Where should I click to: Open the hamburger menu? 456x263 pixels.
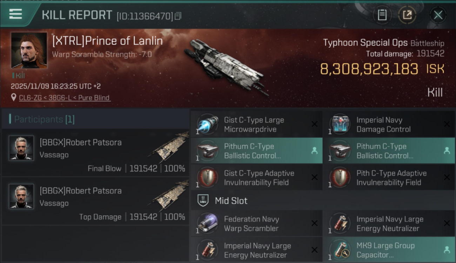pyautogui.click(x=16, y=14)
